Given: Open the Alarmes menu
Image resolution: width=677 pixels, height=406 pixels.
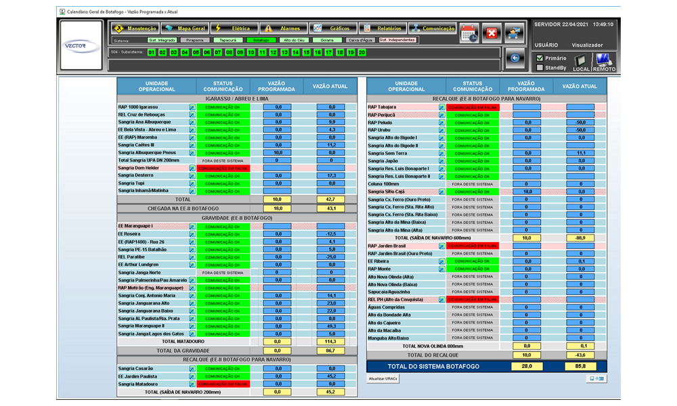Looking at the screenshot, I should (x=283, y=28).
